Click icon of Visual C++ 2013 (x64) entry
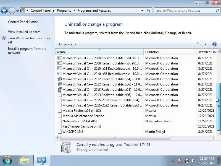 click(x=60, y=89)
